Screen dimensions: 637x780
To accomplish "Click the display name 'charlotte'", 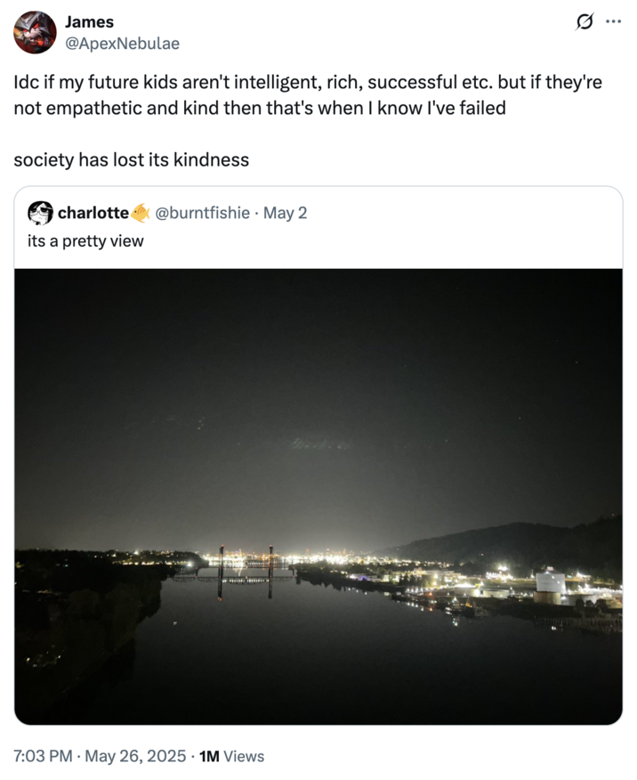I will (98, 213).
